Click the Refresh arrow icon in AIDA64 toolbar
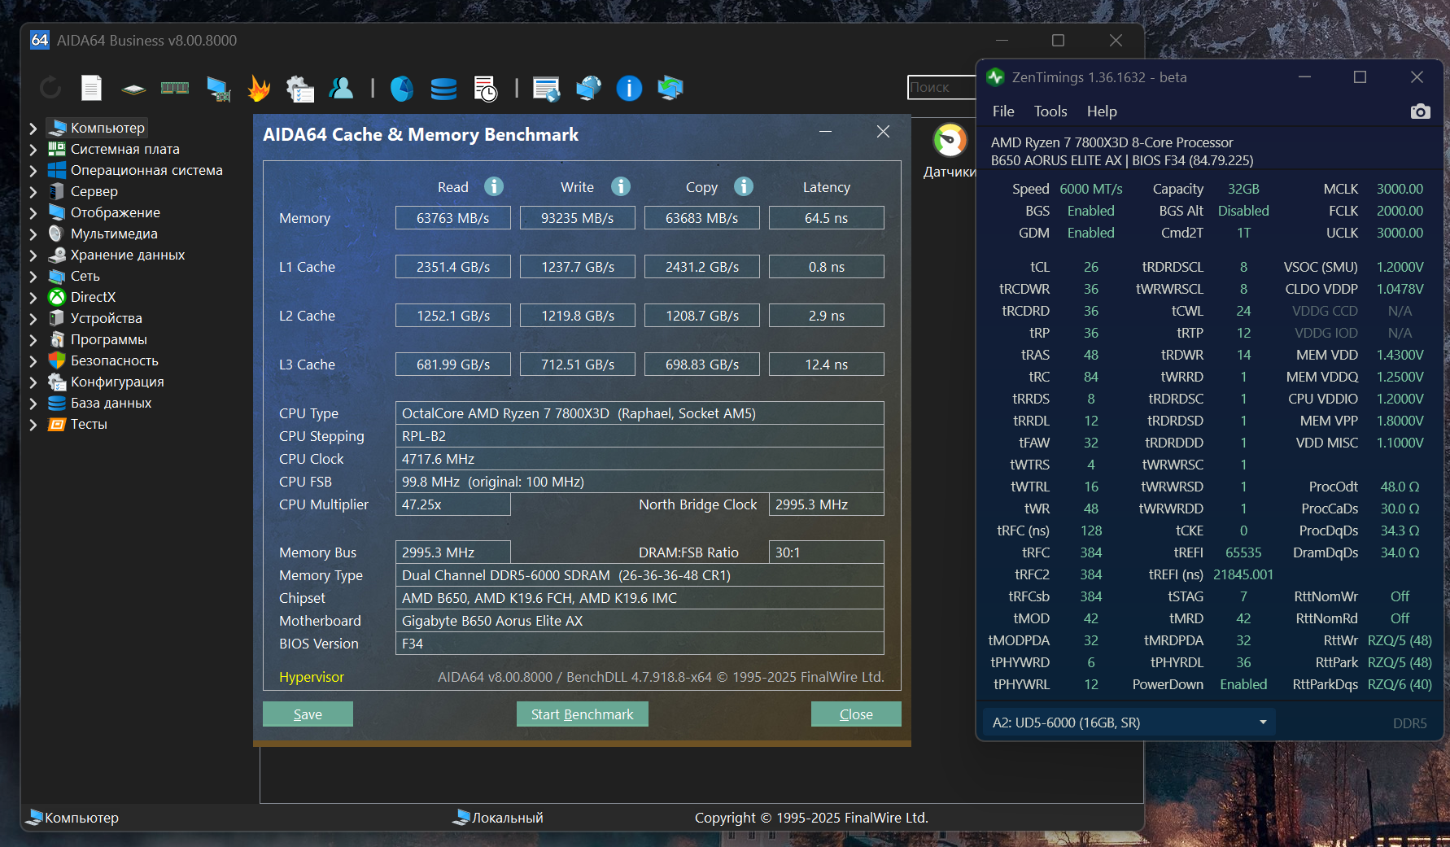Image resolution: width=1450 pixels, height=847 pixels. tap(50, 88)
